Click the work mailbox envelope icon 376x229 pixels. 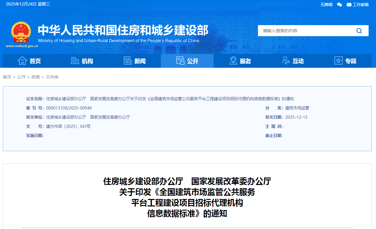(349, 5)
